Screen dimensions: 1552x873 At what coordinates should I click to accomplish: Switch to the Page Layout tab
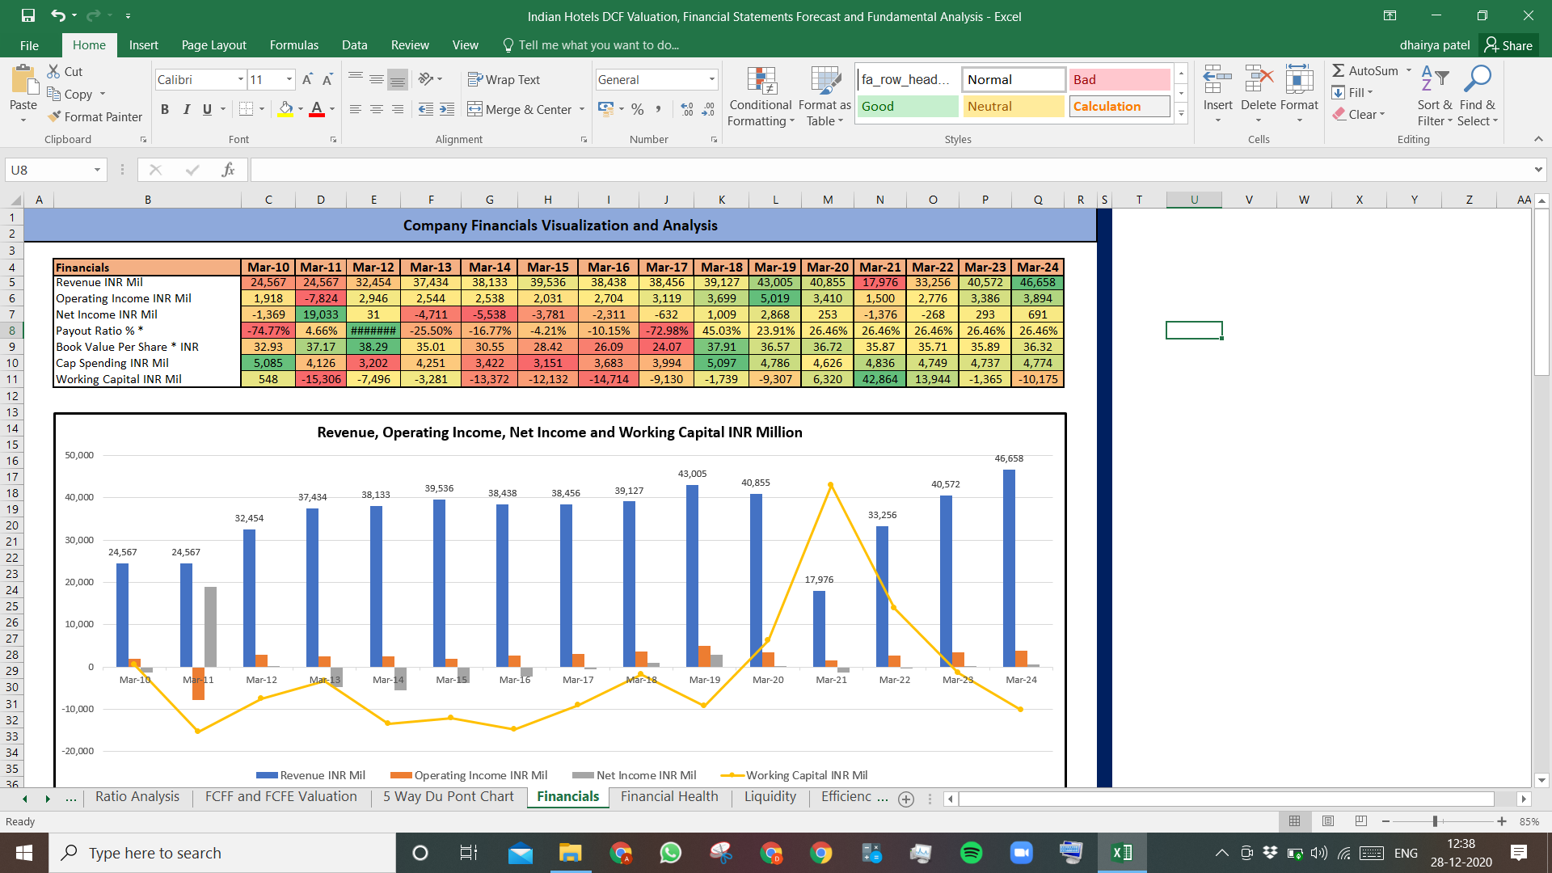(x=213, y=45)
